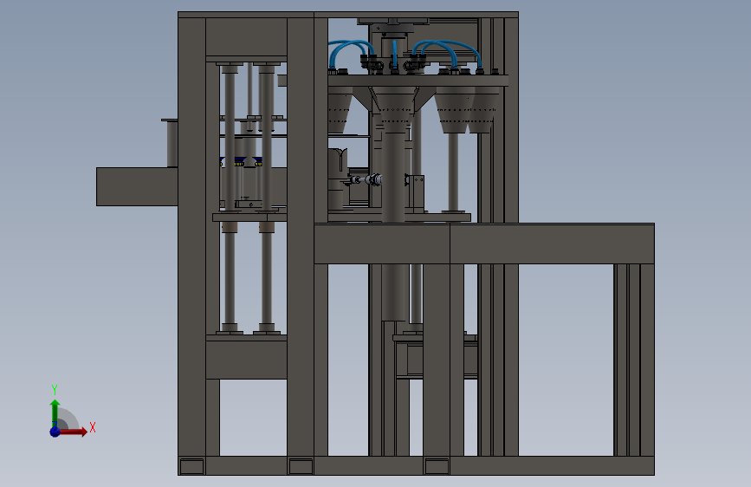Viewport: 751px width, 487px height.
Task: Select the rectangular block protruding from machine's left side
Action: pyautogui.click(x=137, y=187)
